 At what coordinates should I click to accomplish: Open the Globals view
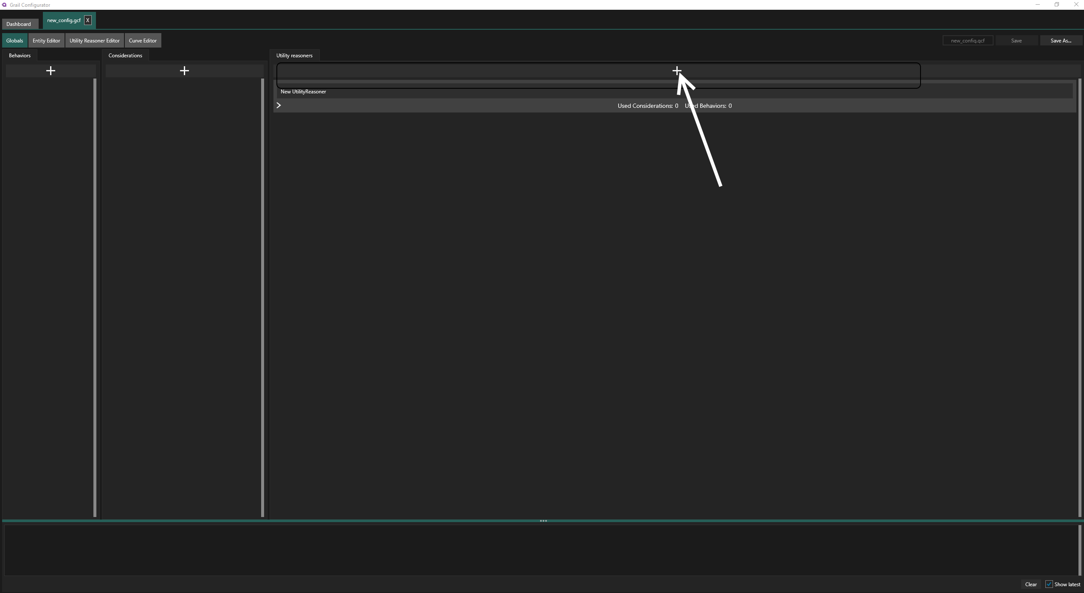15,40
